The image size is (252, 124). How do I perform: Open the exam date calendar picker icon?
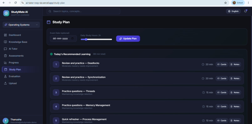[x=72, y=38]
